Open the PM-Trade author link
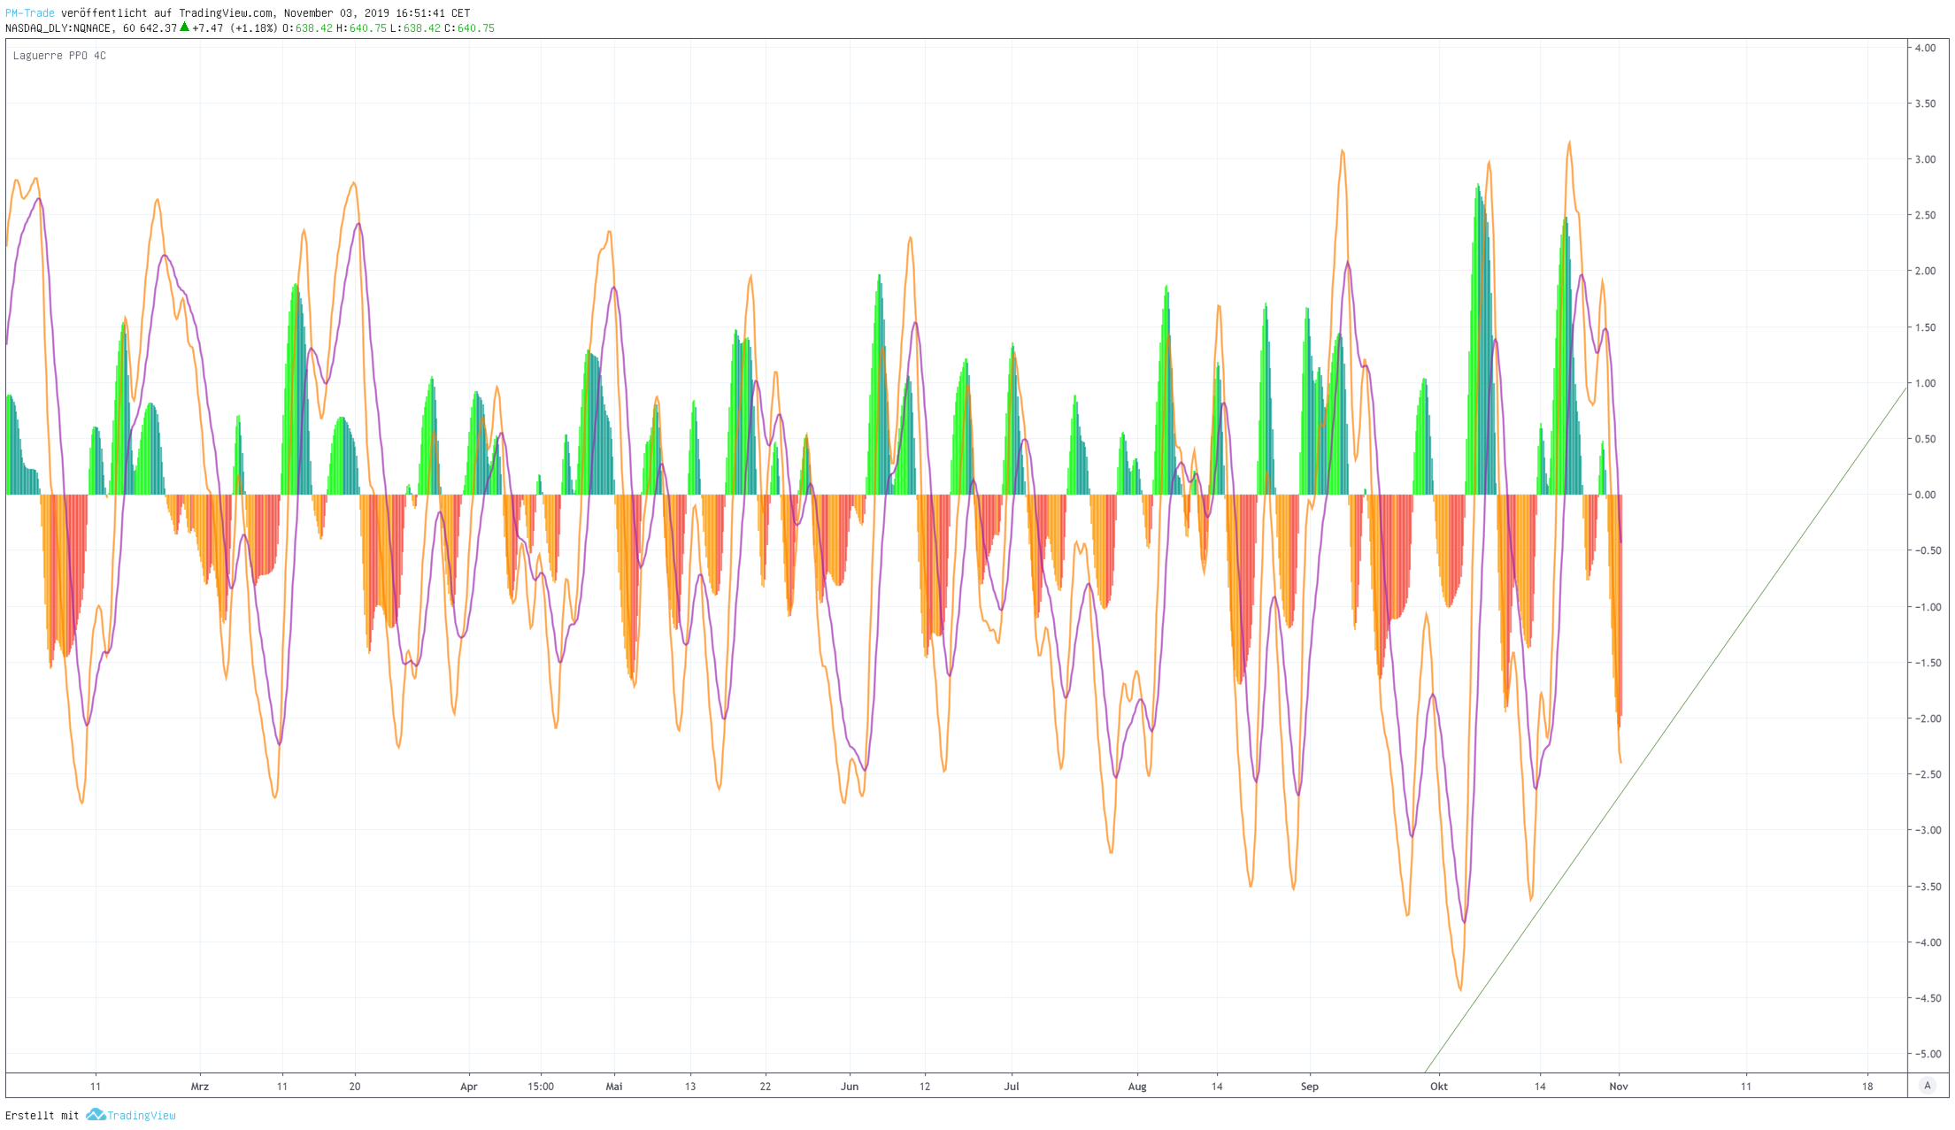The height and width of the screenshot is (1130, 1955). point(30,13)
